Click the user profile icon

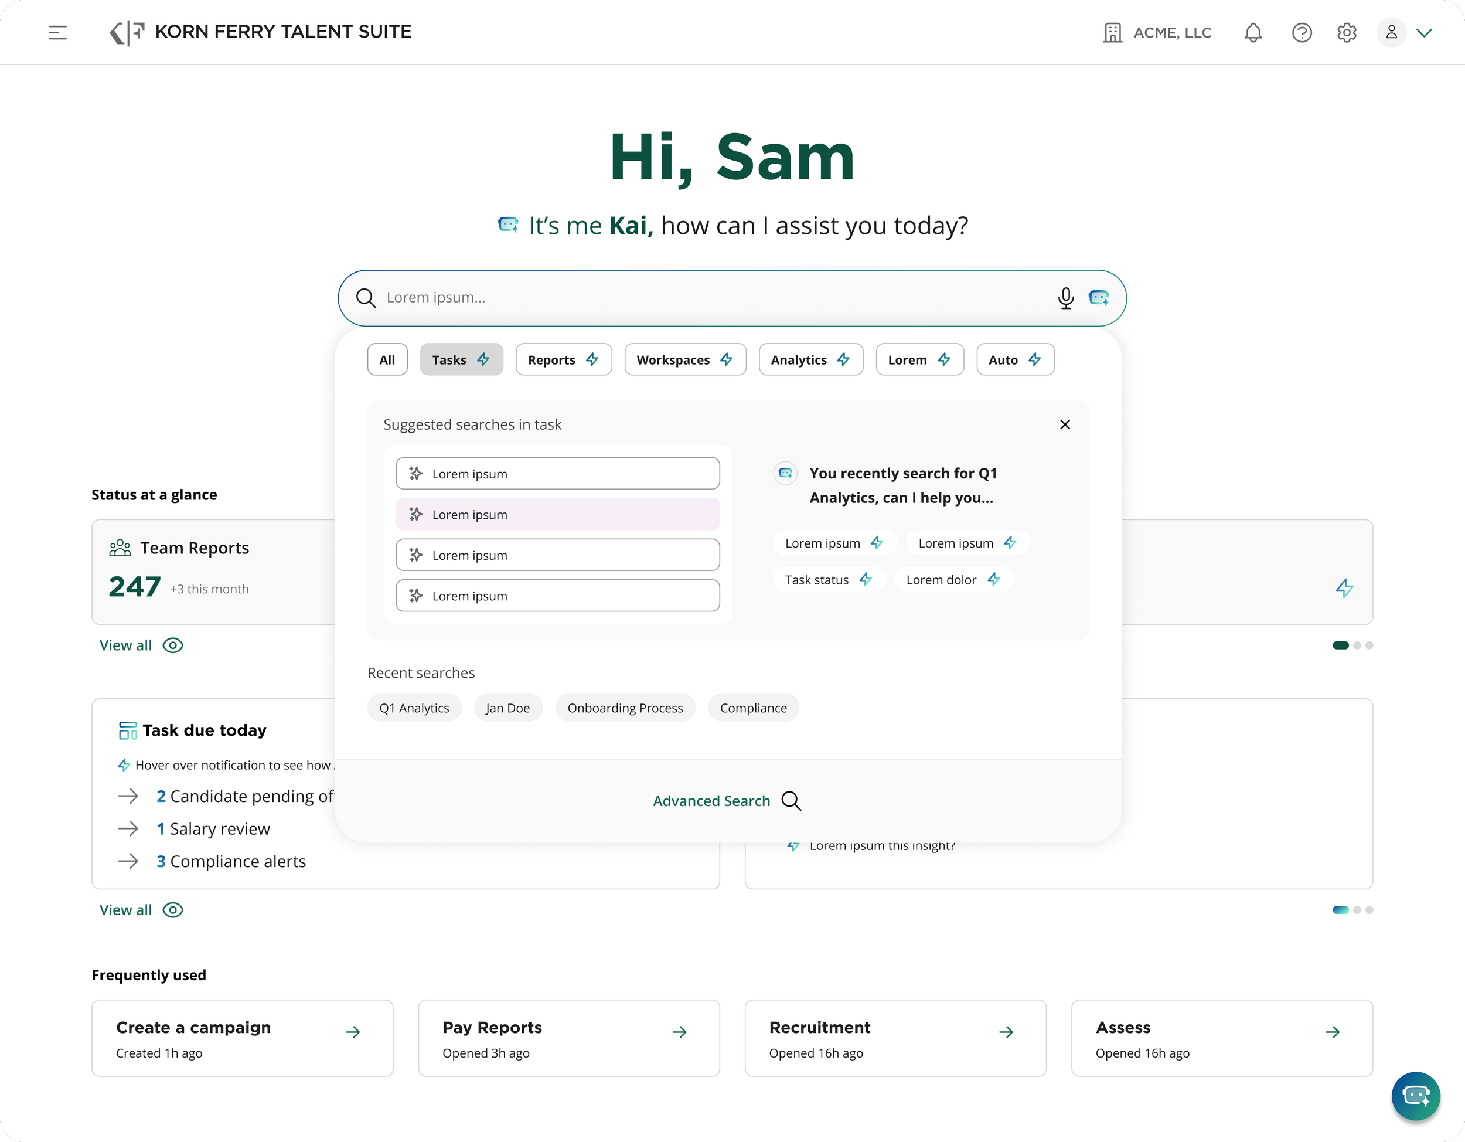tap(1391, 32)
